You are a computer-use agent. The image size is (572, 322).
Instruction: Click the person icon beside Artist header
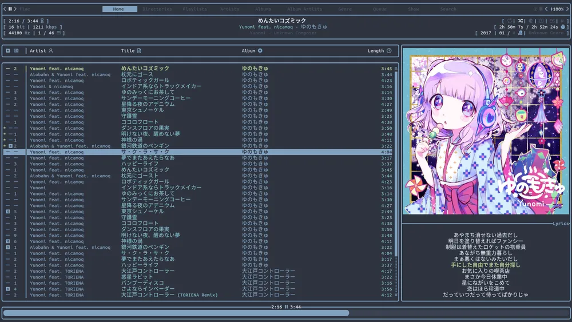tap(51, 51)
